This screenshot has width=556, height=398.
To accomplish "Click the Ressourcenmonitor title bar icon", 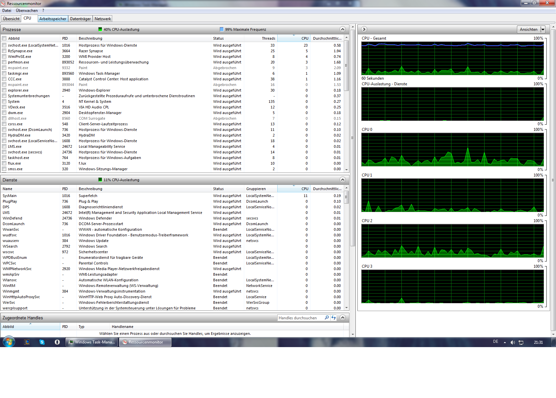I will [x=3, y=3].
